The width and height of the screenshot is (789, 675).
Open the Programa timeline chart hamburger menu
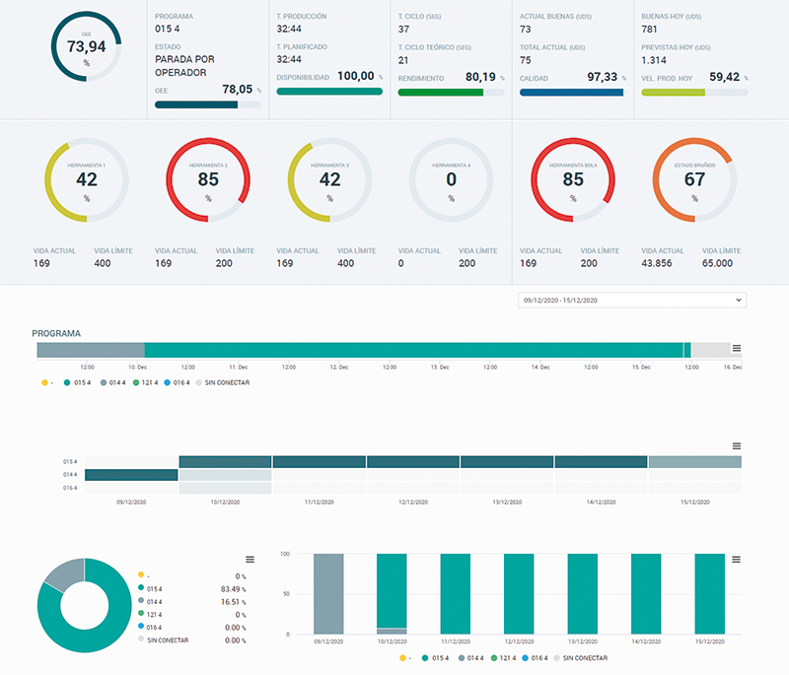click(x=736, y=348)
